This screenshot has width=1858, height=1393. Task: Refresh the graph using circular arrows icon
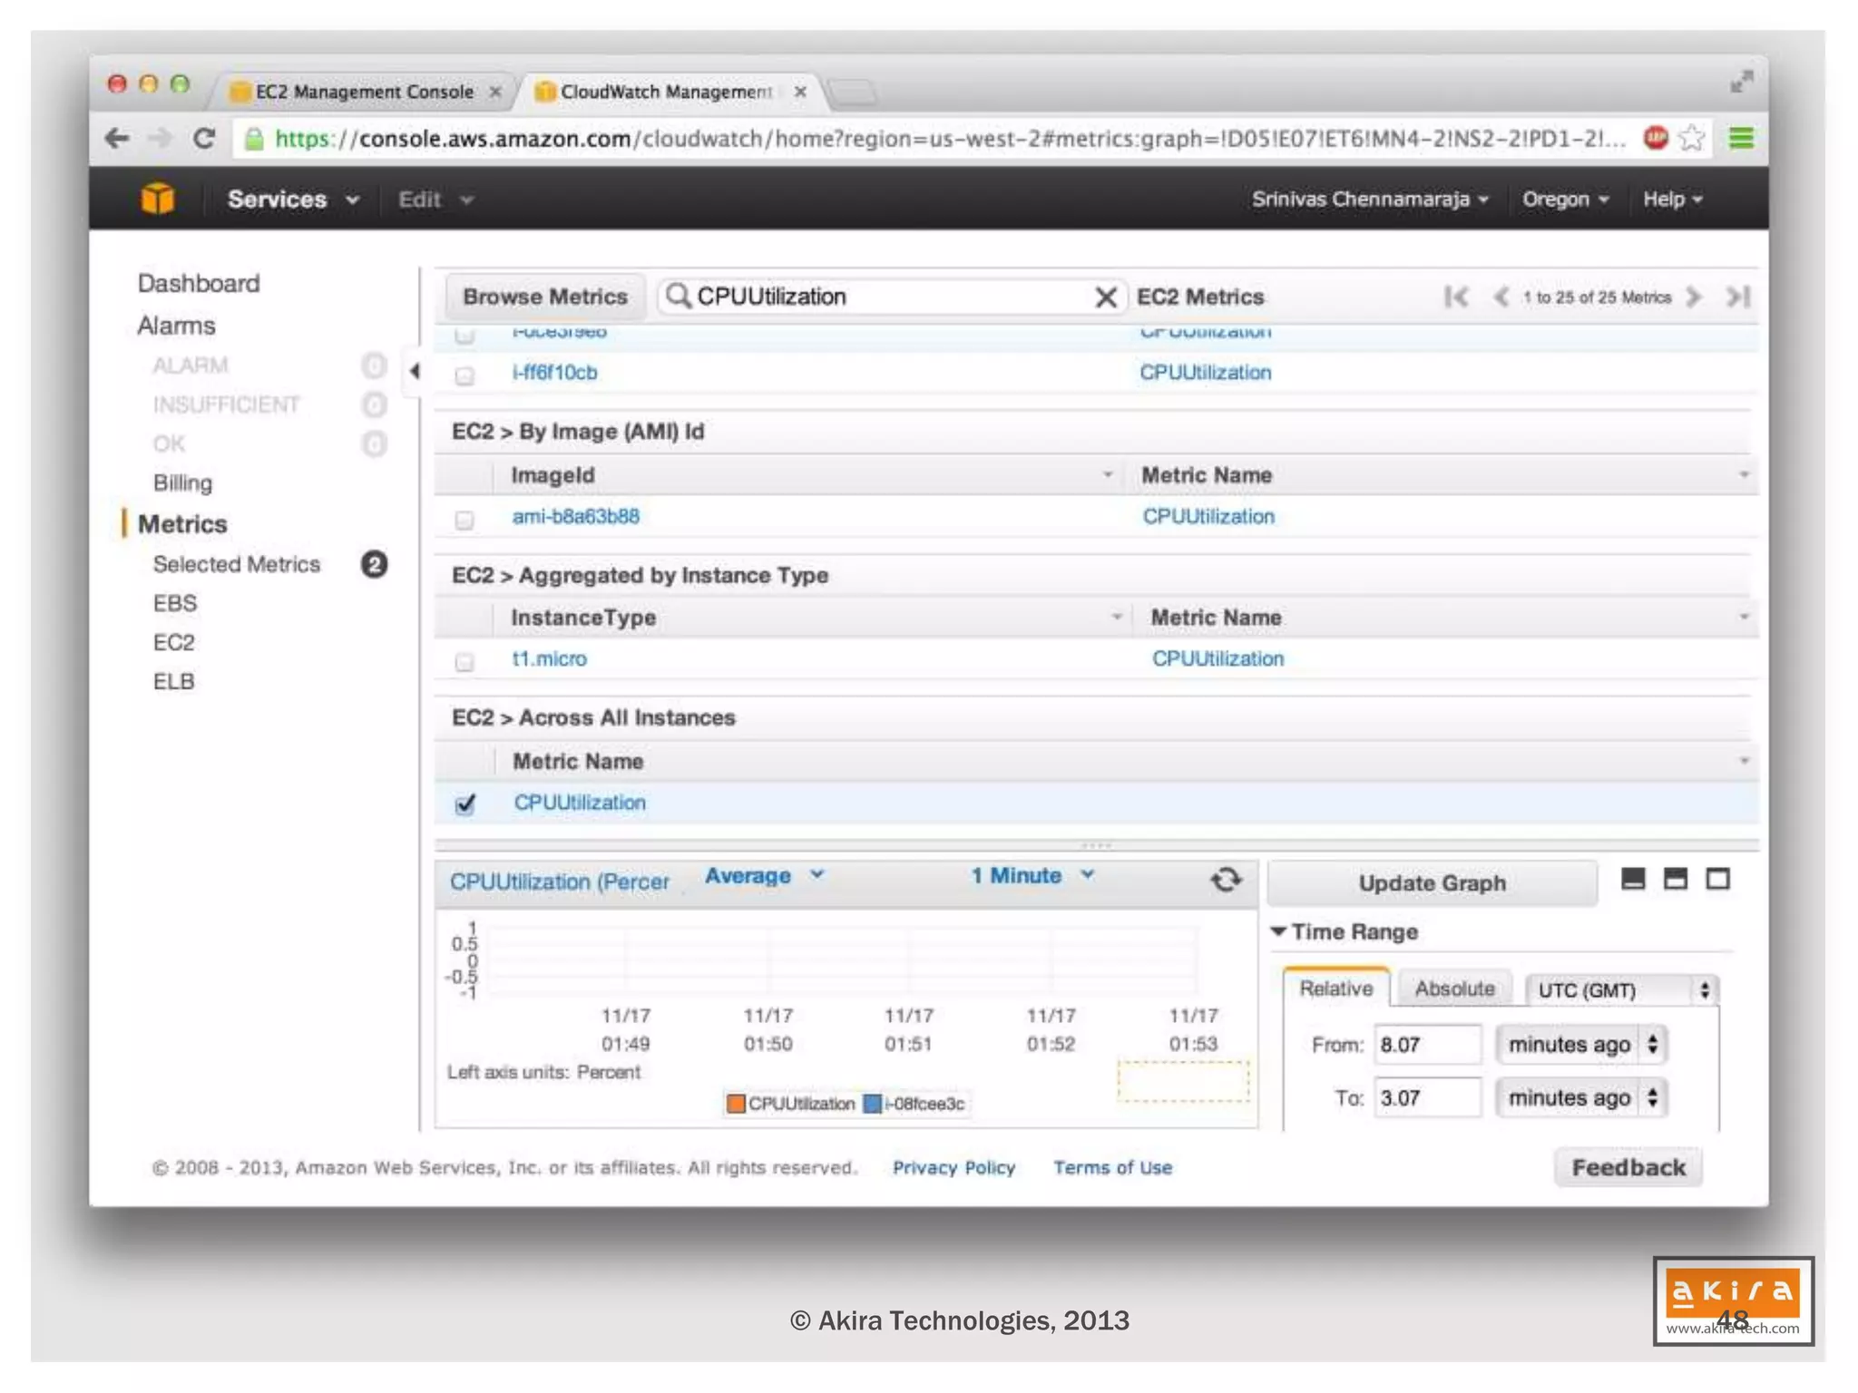coord(1226,879)
